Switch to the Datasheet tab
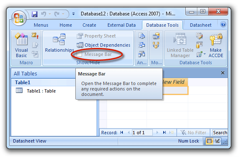This screenshot has height=158, width=239. point(201,25)
